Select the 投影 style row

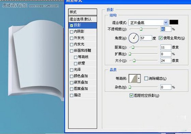coord(83,25)
